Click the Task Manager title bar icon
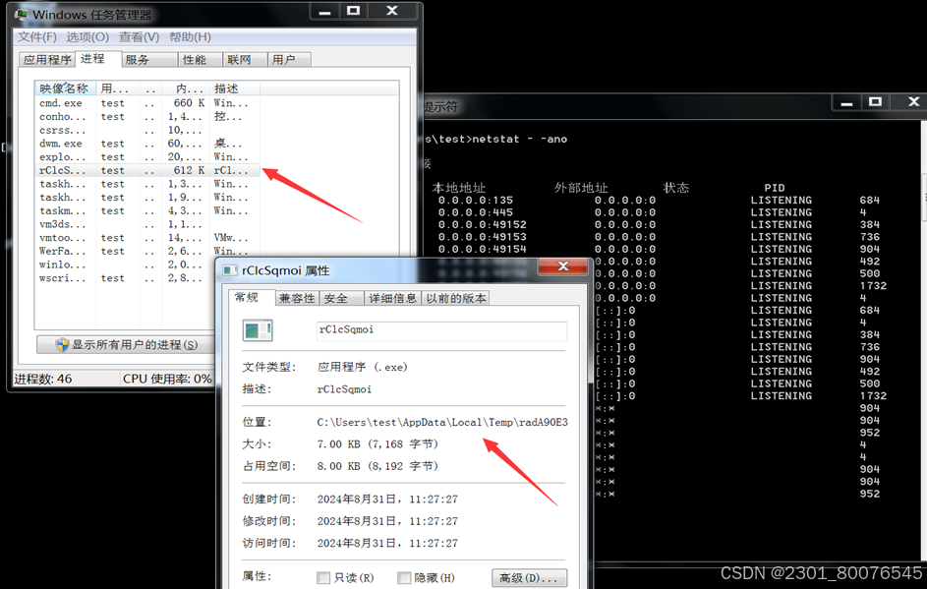 point(22,14)
